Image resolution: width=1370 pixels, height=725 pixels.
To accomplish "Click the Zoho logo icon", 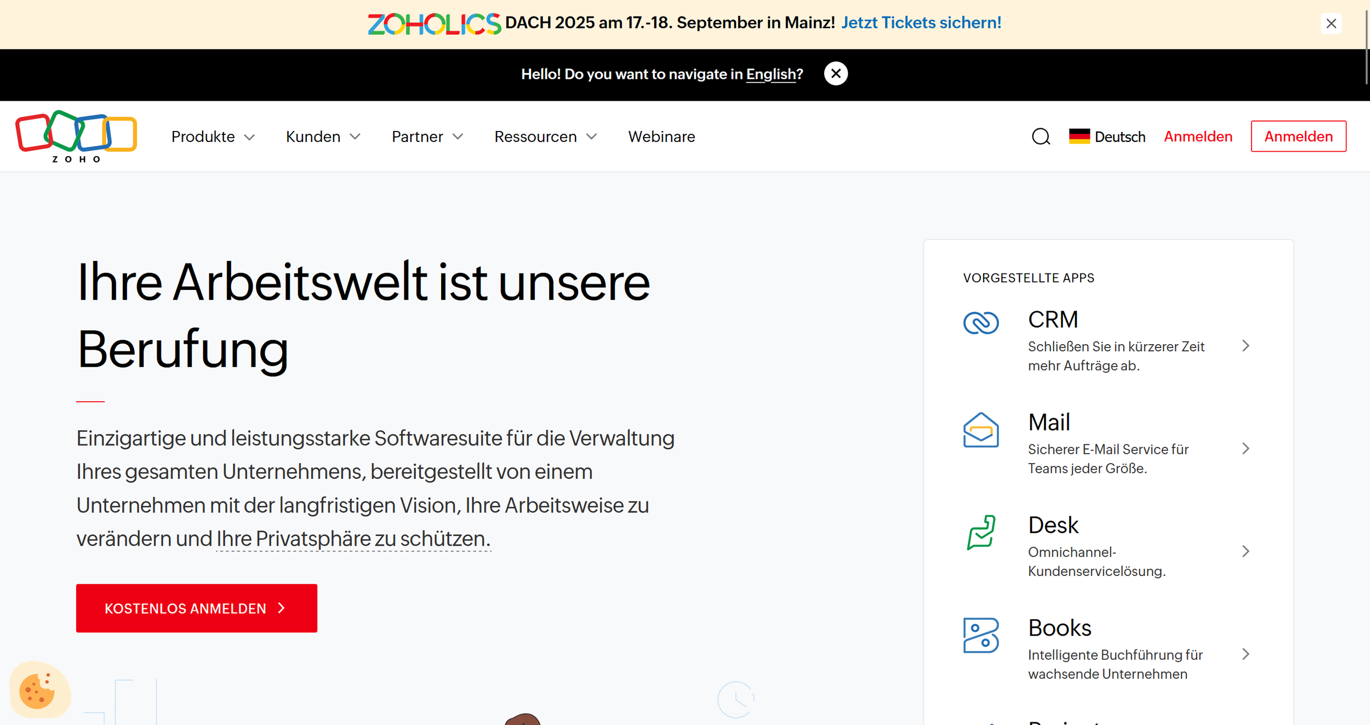I will pos(76,135).
